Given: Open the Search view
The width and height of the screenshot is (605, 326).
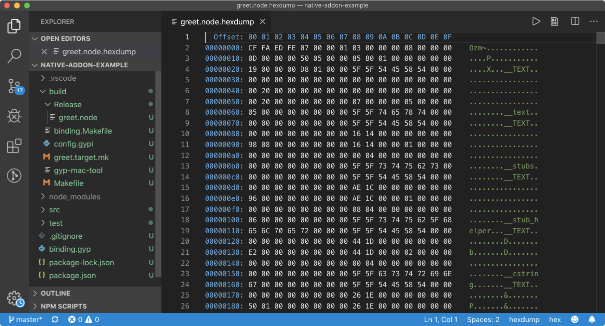Looking at the screenshot, I should pos(14,56).
